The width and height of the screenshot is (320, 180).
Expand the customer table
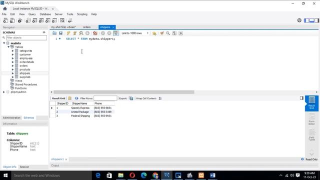point(12,54)
